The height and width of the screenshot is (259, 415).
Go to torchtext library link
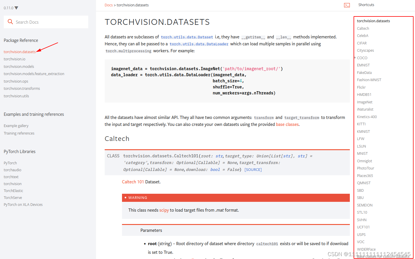pyautogui.click(x=11, y=177)
